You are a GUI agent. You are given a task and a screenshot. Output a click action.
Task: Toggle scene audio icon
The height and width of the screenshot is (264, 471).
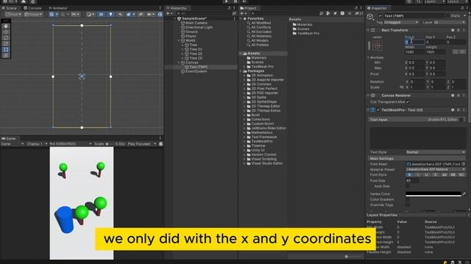tap(120, 15)
